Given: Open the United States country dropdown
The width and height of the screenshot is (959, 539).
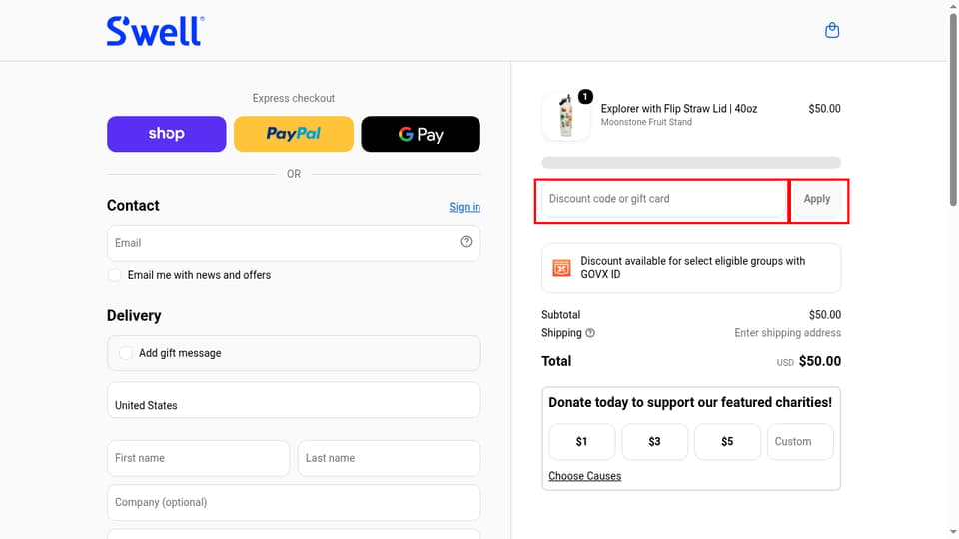Looking at the screenshot, I should click(x=294, y=400).
